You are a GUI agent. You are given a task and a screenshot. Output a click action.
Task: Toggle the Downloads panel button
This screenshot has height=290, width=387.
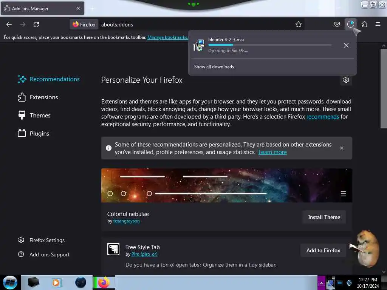350,24
